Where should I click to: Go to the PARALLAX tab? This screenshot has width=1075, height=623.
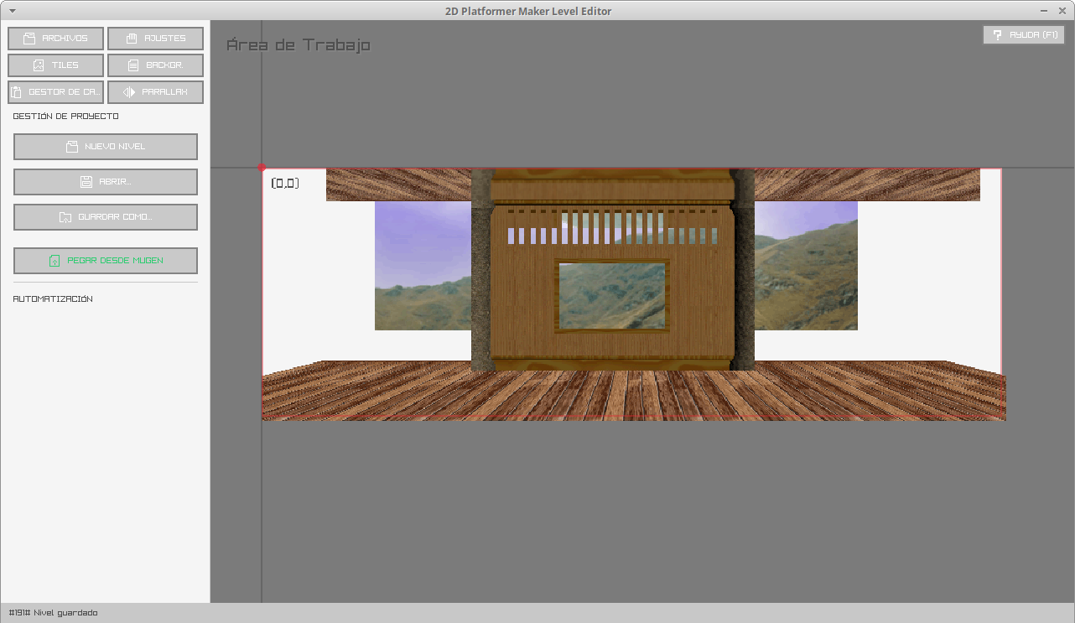click(x=155, y=92)
